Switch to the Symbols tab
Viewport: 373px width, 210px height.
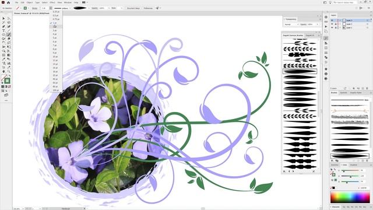tap(343, 92)
